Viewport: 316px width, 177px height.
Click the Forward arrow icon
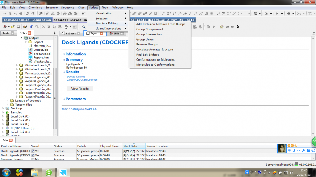click(232, 27)
